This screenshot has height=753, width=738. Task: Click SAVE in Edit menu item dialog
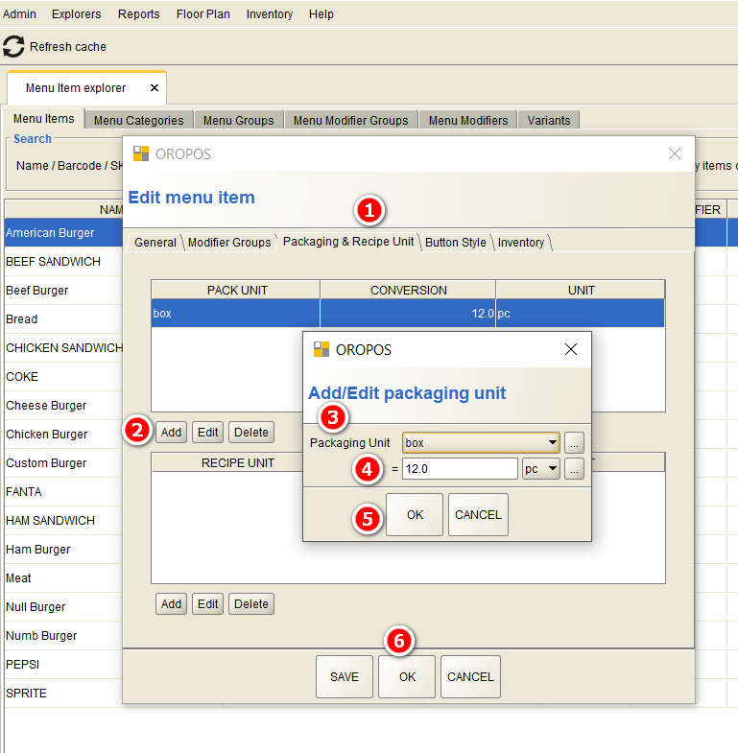pos(344,676)
